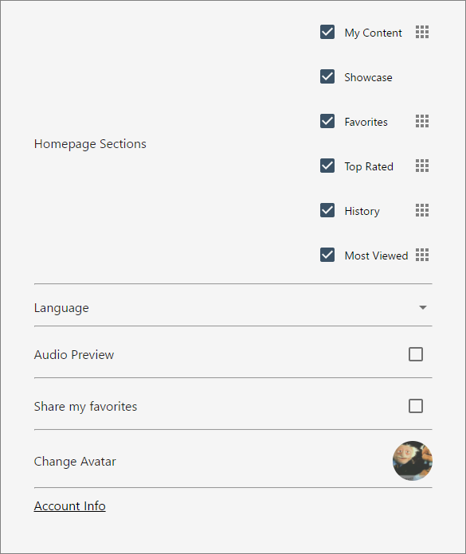Check the Share my favorites box
Viewport: 466px width, 554px height.
(x=416, y=406)
